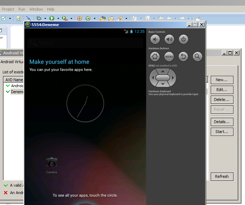Screen dimensions: 245x205
Task: Click Delete... in AVD Manager window
Action: pos(222,100)
